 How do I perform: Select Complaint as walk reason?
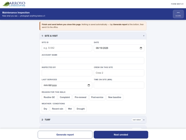pos(65,97)
